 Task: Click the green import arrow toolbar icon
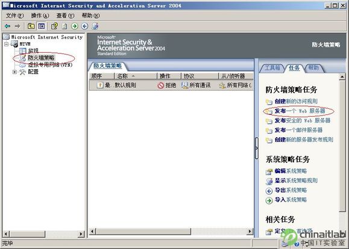pyautogui.click(x=75, y=26)
